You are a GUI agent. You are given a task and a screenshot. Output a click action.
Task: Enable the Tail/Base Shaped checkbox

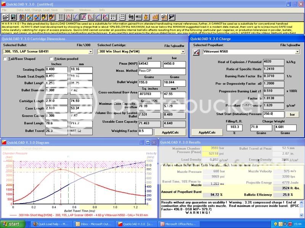click(x=5, y=59)
